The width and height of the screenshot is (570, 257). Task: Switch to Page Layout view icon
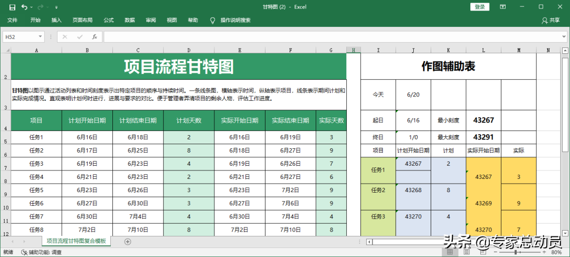[467, 252]
